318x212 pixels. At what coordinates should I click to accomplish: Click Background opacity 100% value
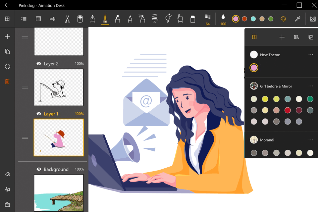pyautogui.click(x=79, y=169)
